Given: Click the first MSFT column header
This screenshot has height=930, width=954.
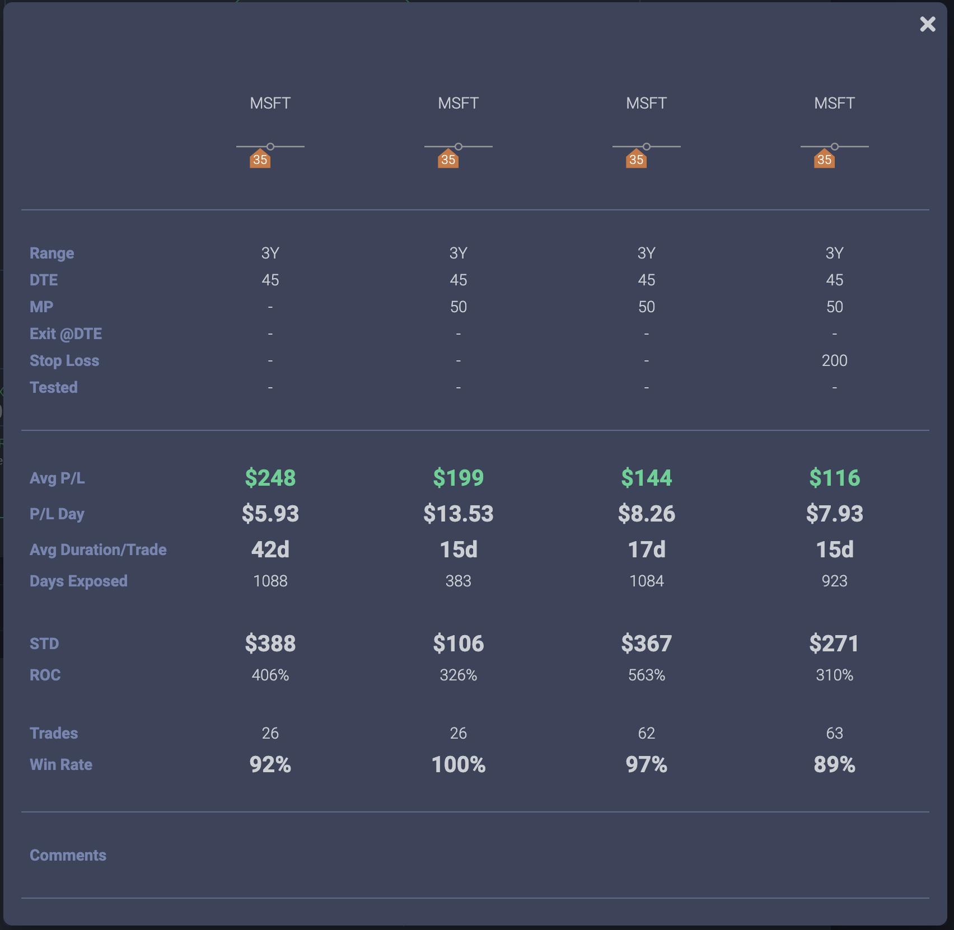Looking at the screenshot, I should click(271, 102).
